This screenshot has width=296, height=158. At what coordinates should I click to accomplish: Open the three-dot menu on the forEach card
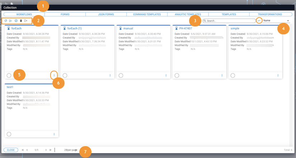54,76
